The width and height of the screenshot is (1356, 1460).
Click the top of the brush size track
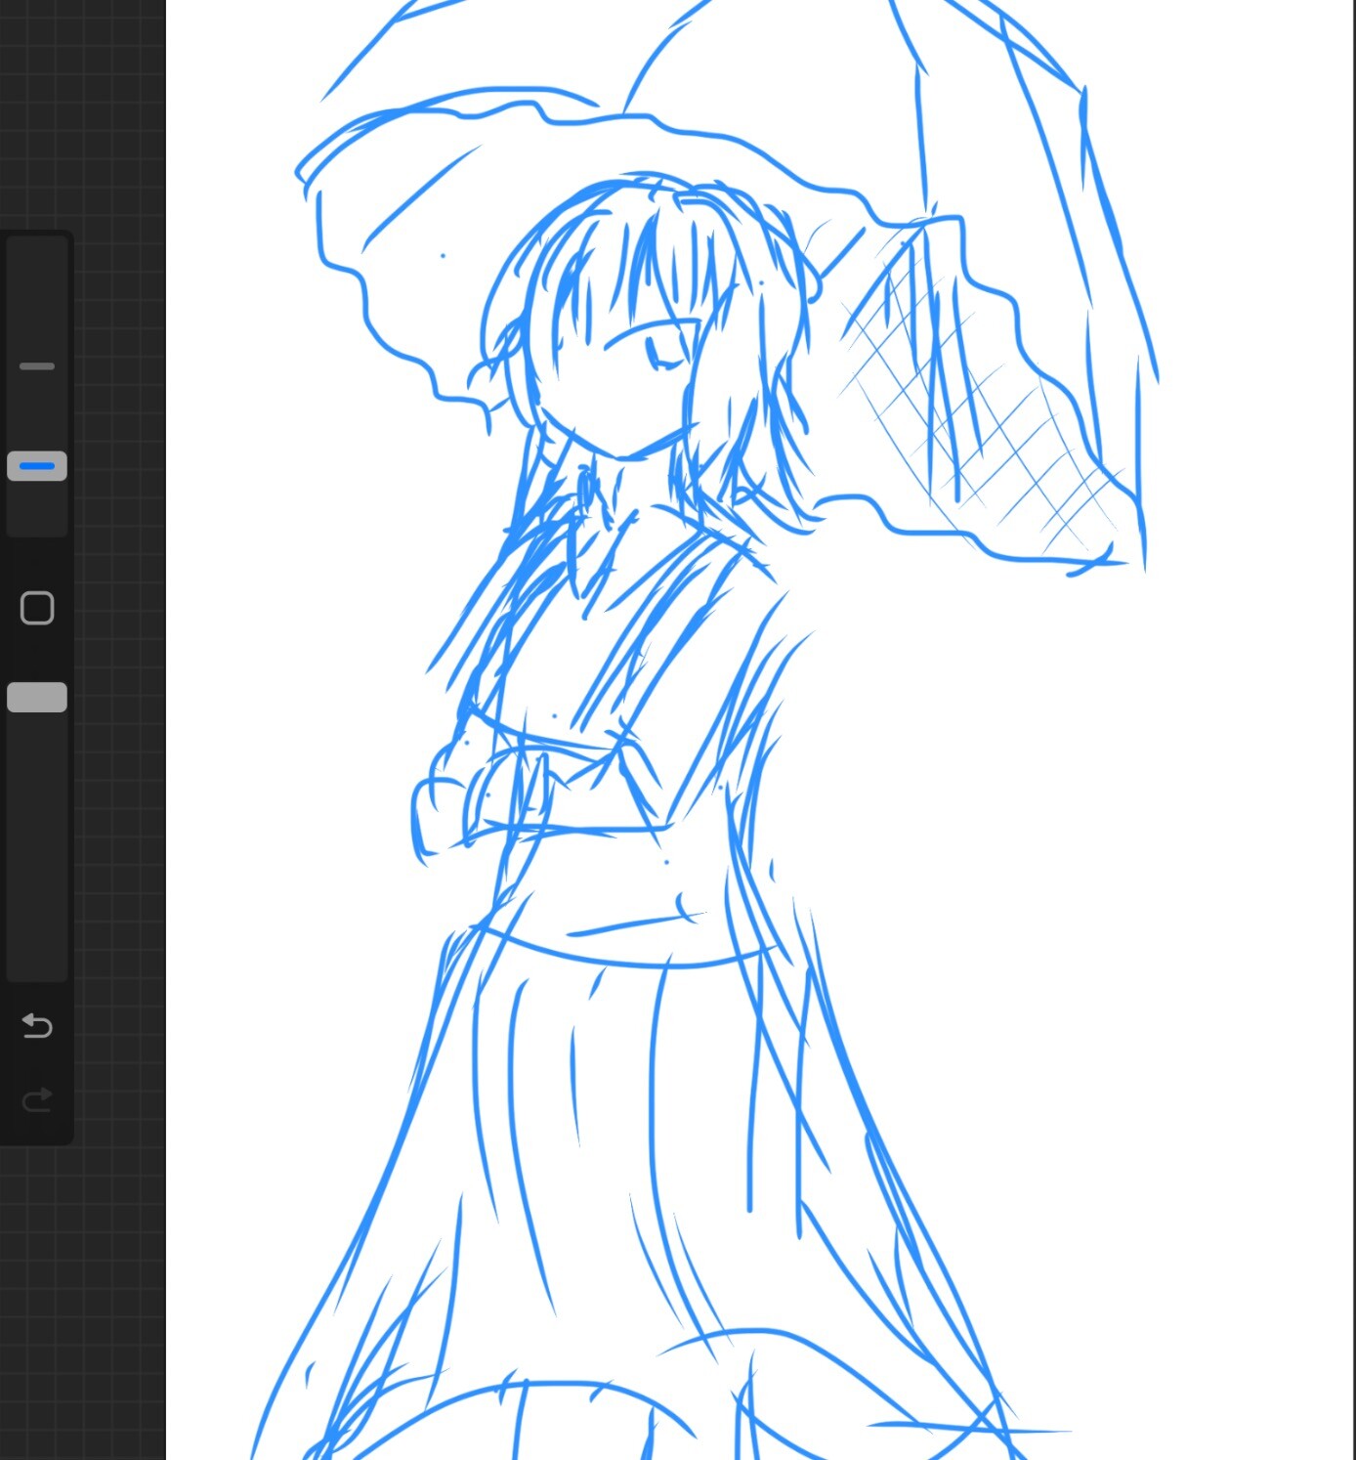tap(37, 274)
